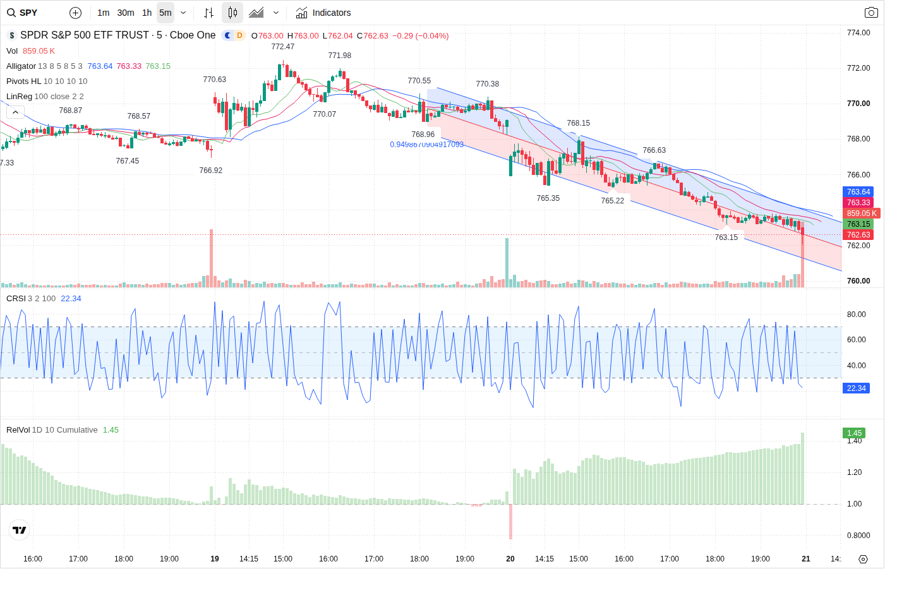Click the 768.15 pivot high label
897x600 pixels.
coord(579,123)
